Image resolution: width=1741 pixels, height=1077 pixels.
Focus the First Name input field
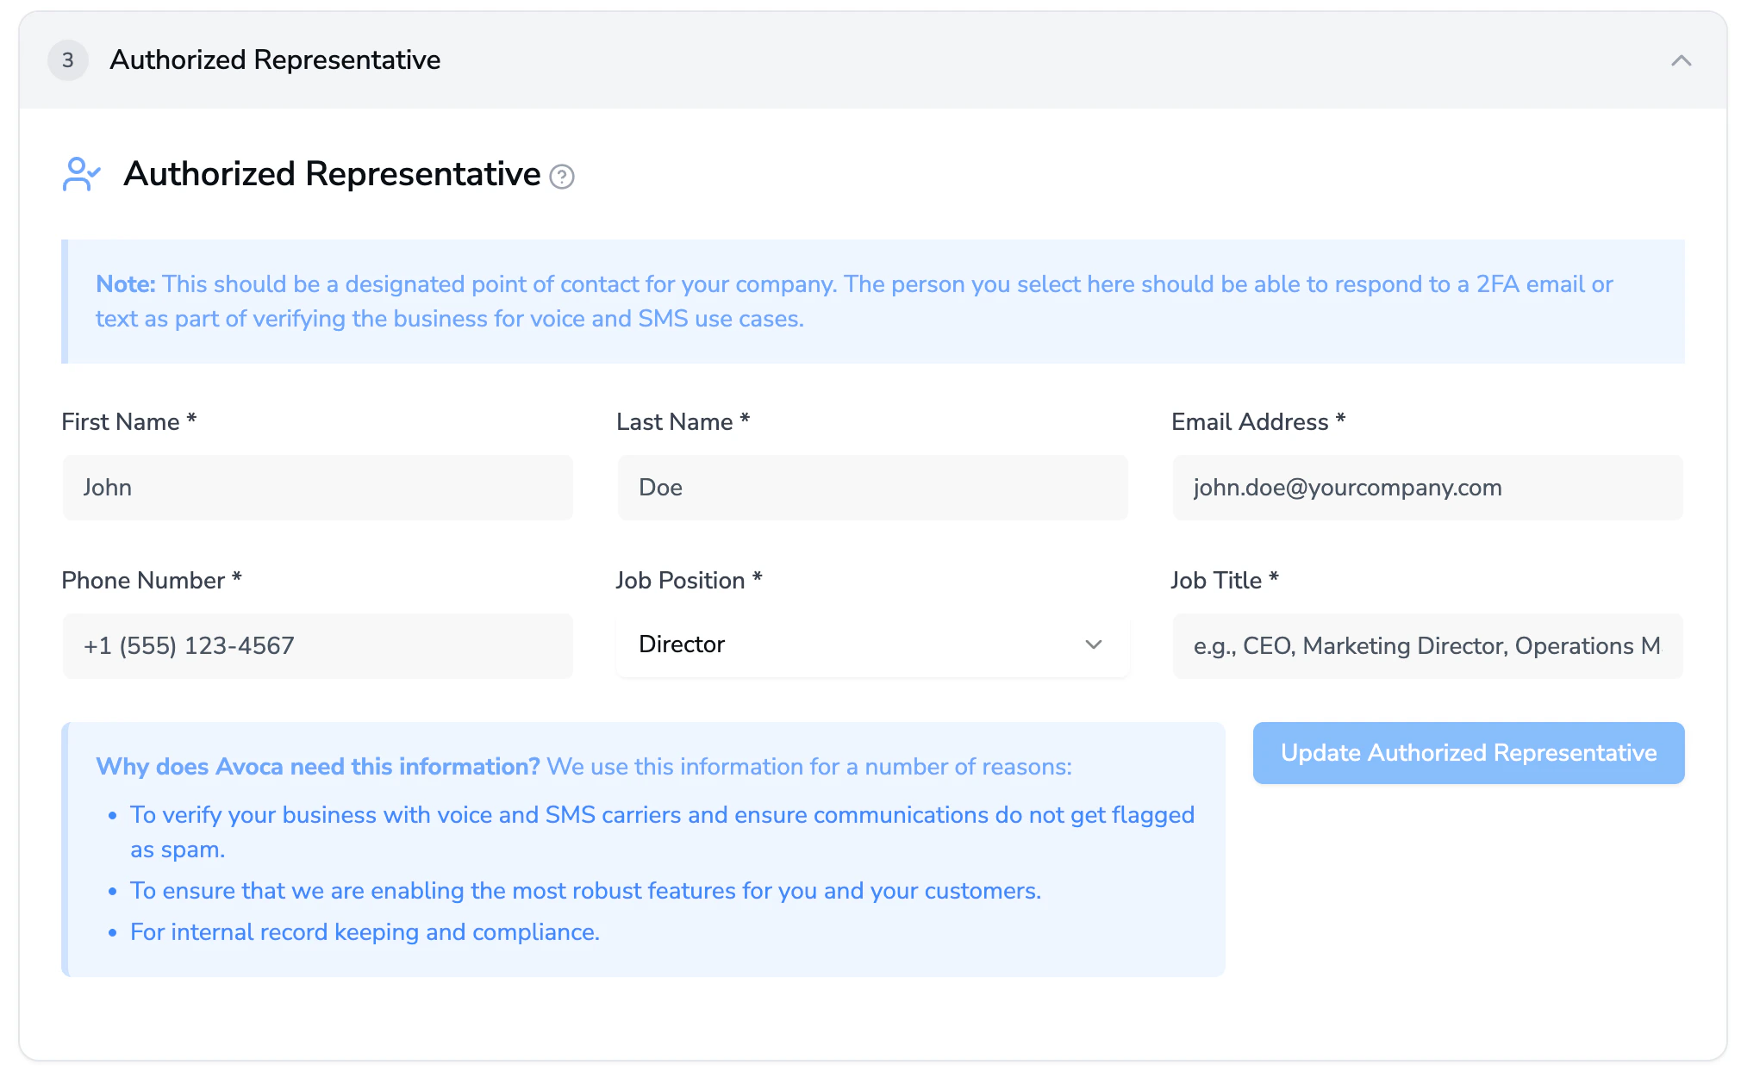coord(317,488)
